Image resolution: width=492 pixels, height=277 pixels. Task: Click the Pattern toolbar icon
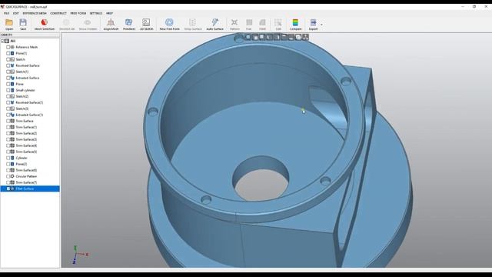[234, 22]
